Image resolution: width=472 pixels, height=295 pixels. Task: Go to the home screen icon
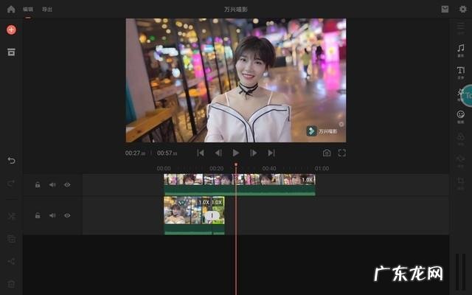[x=11, y=10]
